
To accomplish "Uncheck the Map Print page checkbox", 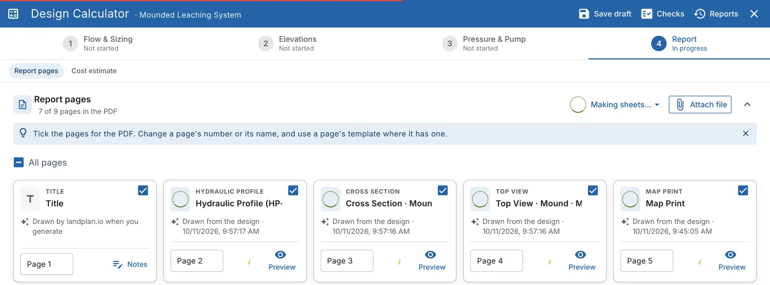I will (x=743, y=190).
